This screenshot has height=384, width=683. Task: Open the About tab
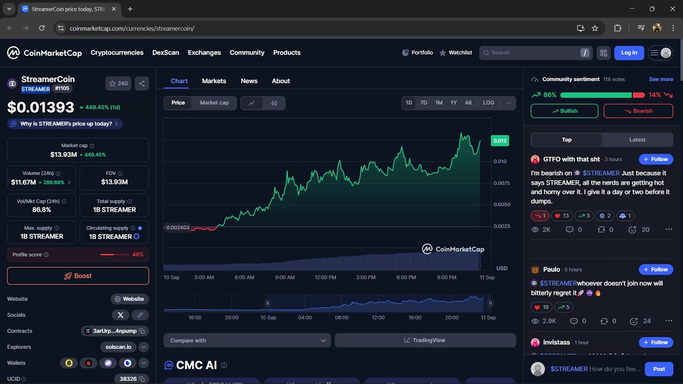click(281, 81)
